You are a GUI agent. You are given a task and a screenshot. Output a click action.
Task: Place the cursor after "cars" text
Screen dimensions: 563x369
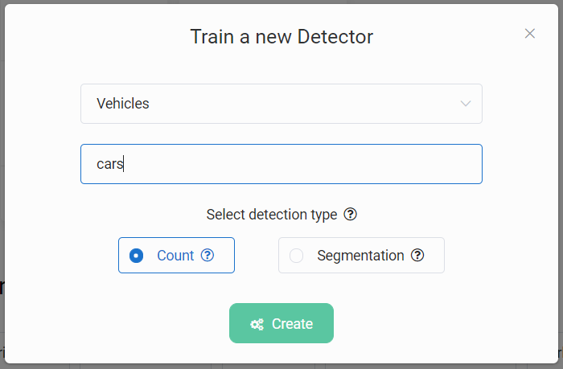(125, 164)
